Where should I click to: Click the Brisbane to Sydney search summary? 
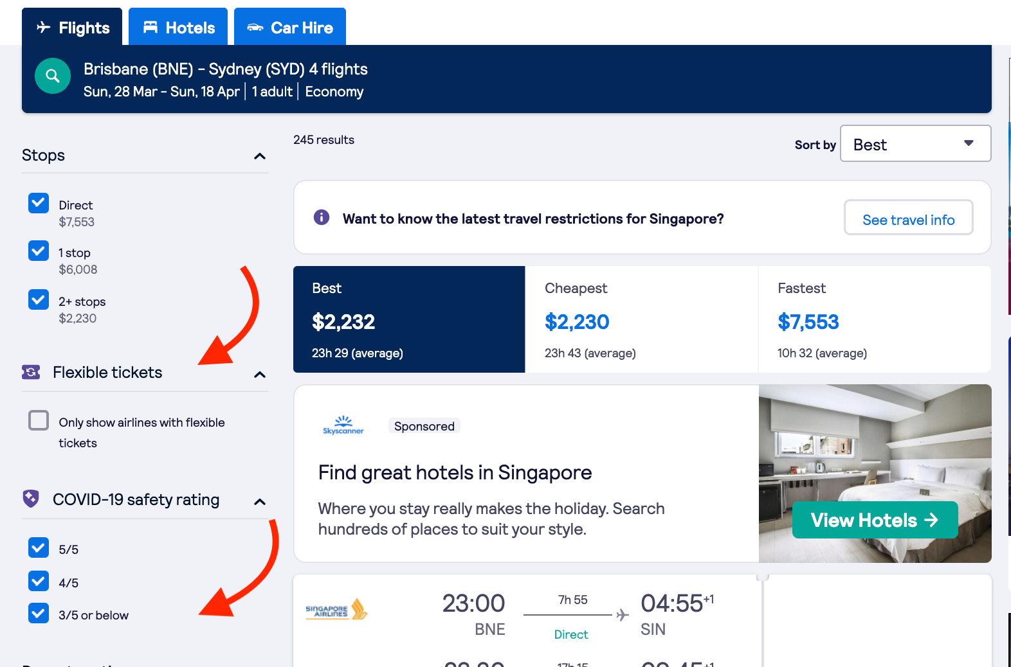tap(225, 69)
